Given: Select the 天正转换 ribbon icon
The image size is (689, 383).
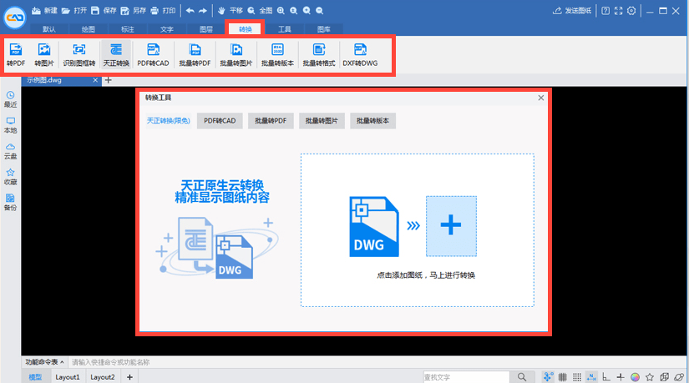Looking at the screenshot, I should tap(116, 55).
